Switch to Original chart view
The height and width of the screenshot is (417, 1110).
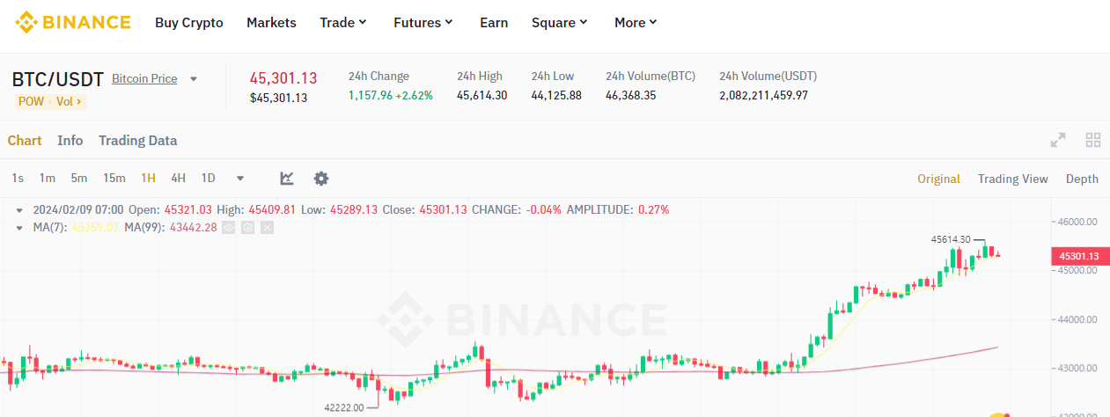938,179
